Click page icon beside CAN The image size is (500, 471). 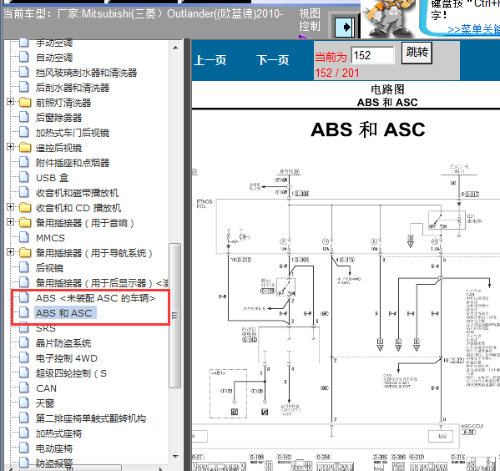[24, 387]
